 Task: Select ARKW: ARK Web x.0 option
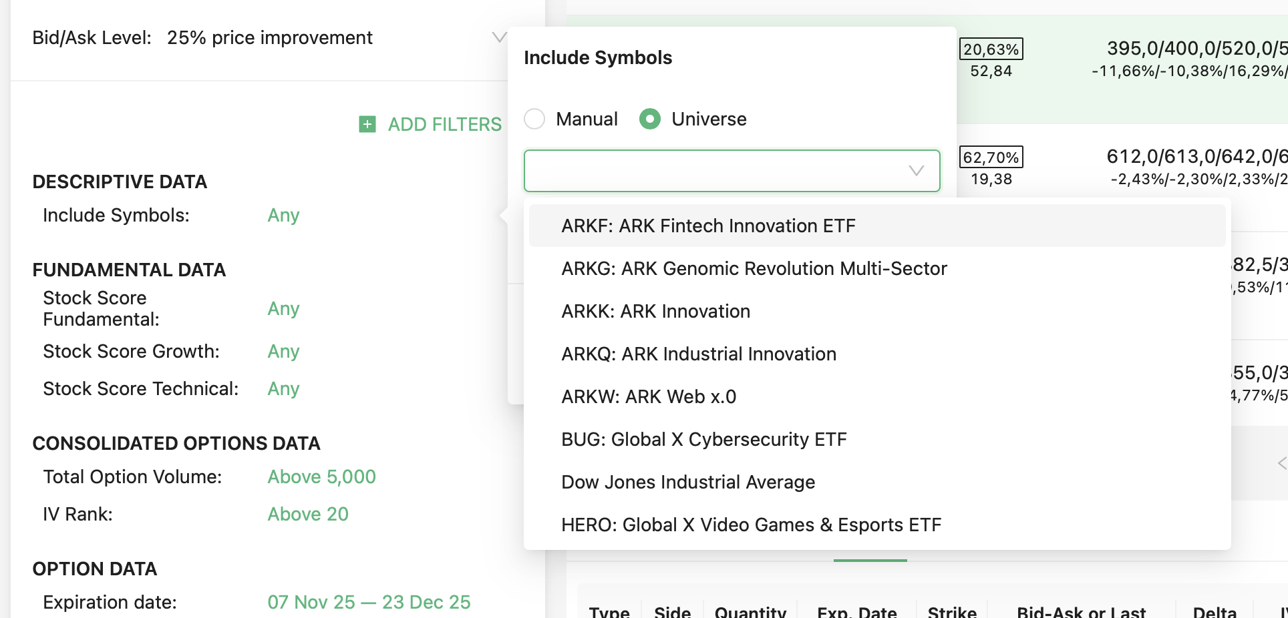click(x=648, y=396)
